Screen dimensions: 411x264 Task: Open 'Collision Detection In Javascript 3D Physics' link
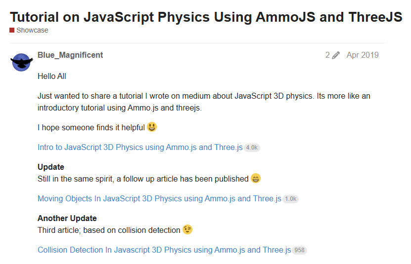point(164,250)
